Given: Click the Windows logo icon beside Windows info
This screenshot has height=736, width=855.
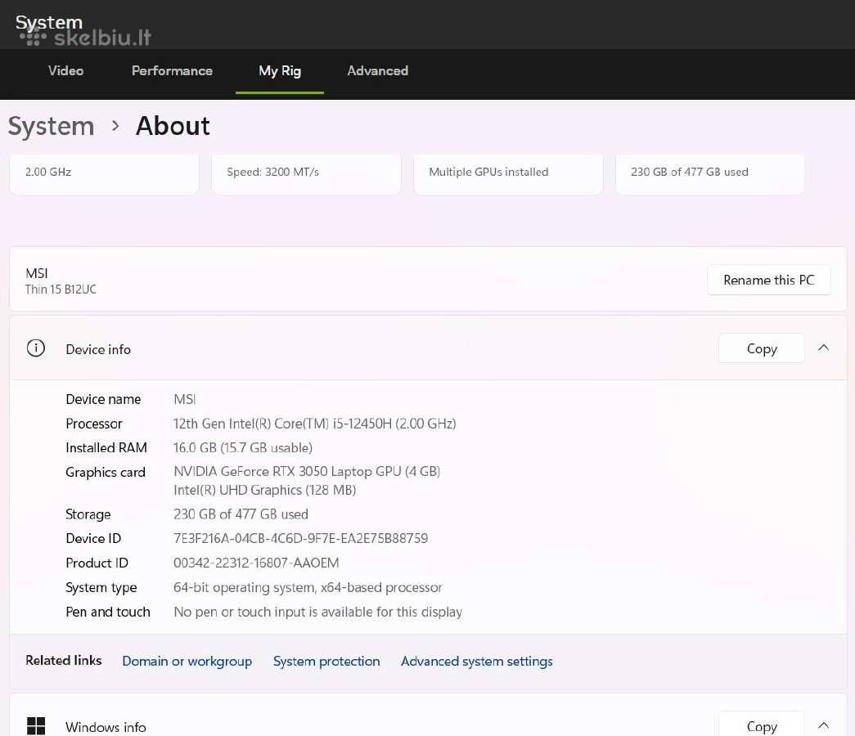Looking at the screenshot, I should pos(36,725).
